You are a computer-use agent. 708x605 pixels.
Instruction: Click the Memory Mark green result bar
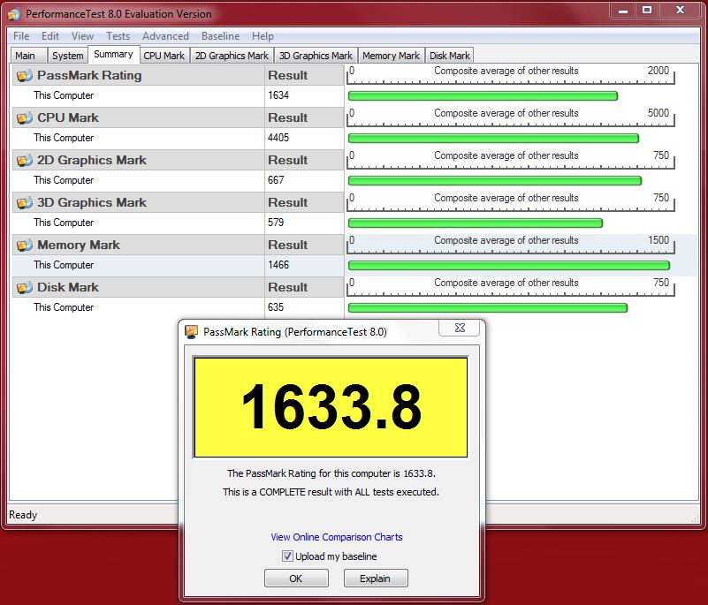[x=509, y=265]
